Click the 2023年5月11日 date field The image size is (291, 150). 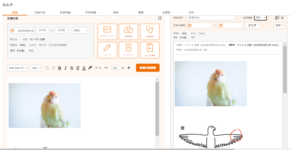22,30
